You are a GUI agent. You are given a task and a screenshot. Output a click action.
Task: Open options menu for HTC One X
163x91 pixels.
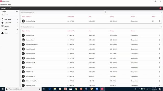159,67
